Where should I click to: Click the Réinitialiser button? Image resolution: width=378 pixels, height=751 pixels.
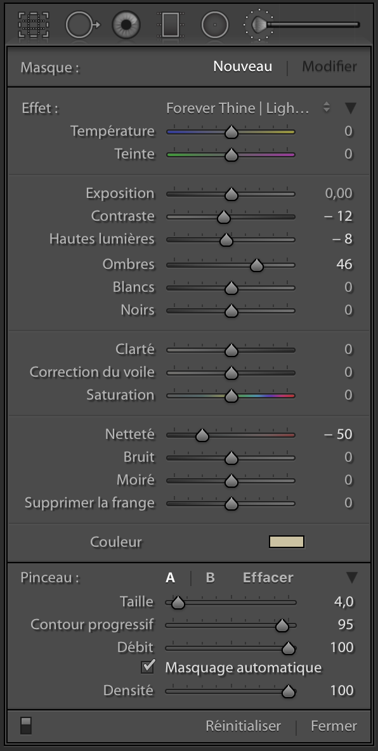coord(244,726)
